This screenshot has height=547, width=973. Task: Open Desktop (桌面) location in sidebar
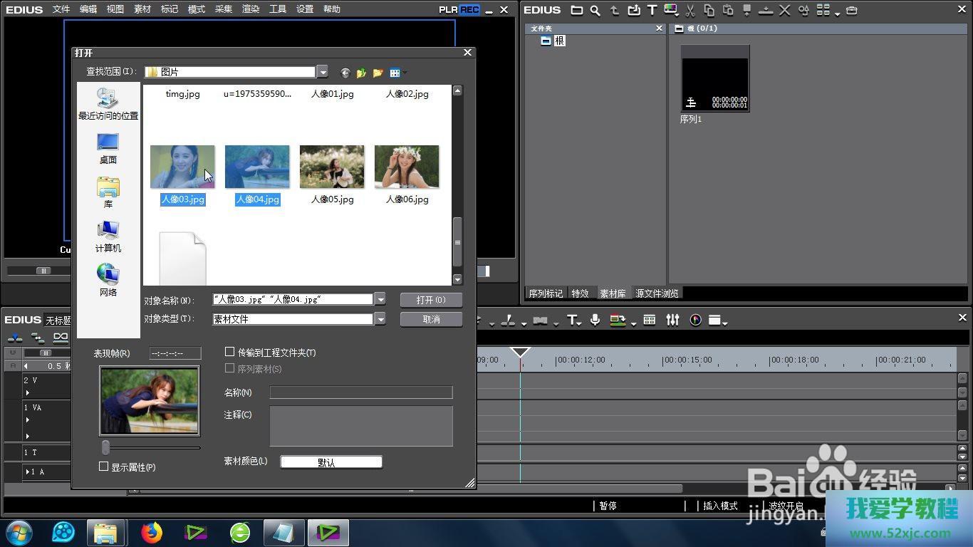[x=108, y=148]
